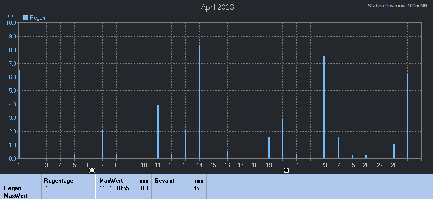Click the full moon icon below day 6
The height and width of the screenshot is (199, 433).
pyautogui.click(x=92, y=170)
